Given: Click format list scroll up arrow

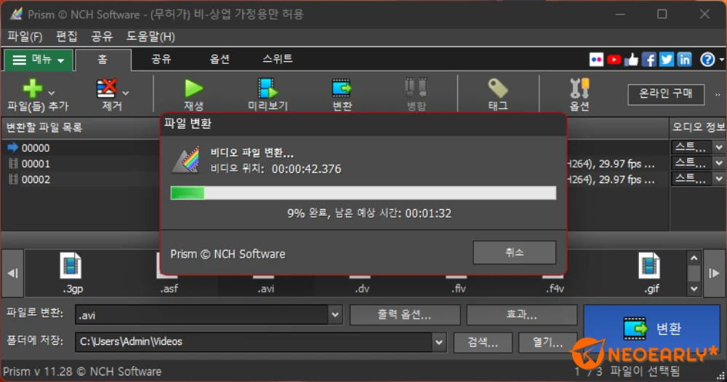Looking at the screenshot, I should click(694, 258).
